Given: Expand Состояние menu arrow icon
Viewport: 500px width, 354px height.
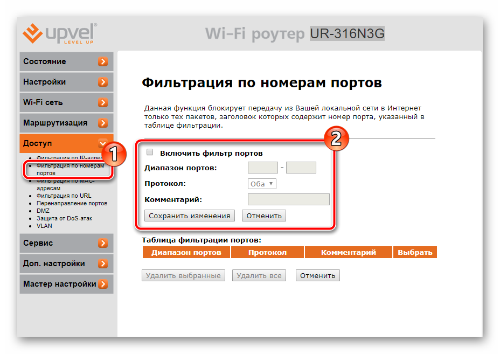Looking at the screenshot, I should [x=103, y=61].
